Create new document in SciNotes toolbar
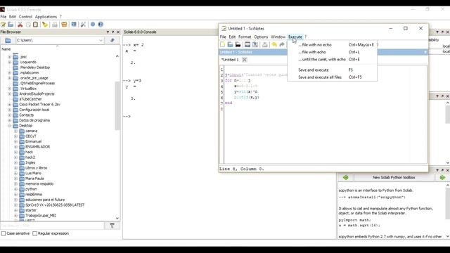The width and height of the screenshot is (450, 253). (x=222, y=44)
